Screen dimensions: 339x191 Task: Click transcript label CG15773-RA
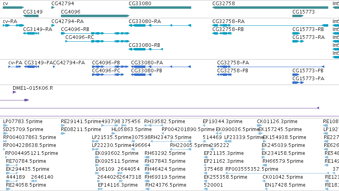308,37
